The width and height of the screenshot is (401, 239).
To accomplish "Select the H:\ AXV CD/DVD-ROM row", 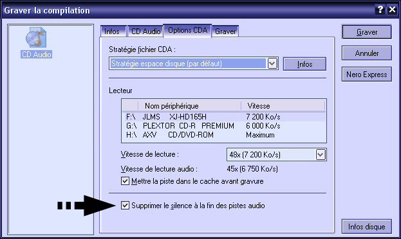I will point(224,134).
